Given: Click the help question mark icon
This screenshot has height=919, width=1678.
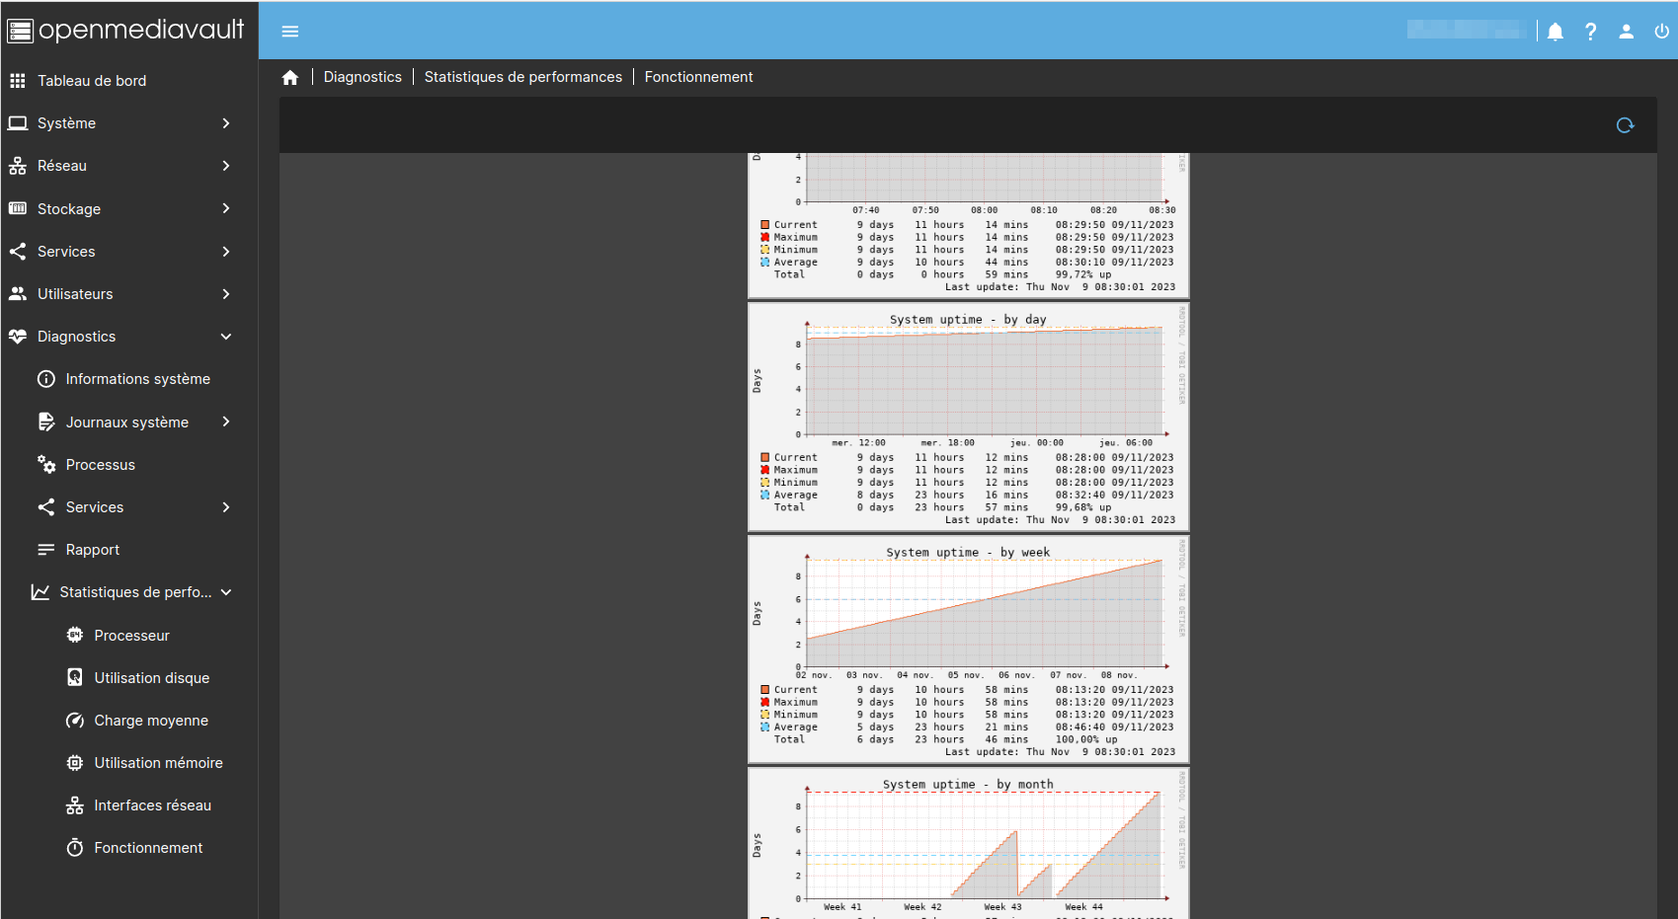Looking at the screenshot, I should pyautogui.click(x=1590, y=32).
